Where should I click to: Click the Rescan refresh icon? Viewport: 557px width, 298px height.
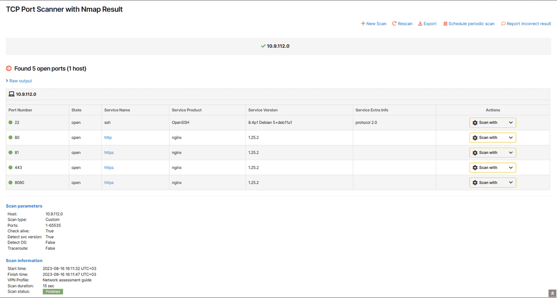coord(394,23)
